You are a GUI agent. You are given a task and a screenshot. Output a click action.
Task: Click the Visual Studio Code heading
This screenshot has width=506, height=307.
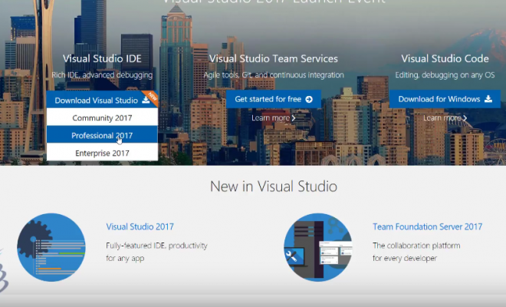click(x=445, y=58)
